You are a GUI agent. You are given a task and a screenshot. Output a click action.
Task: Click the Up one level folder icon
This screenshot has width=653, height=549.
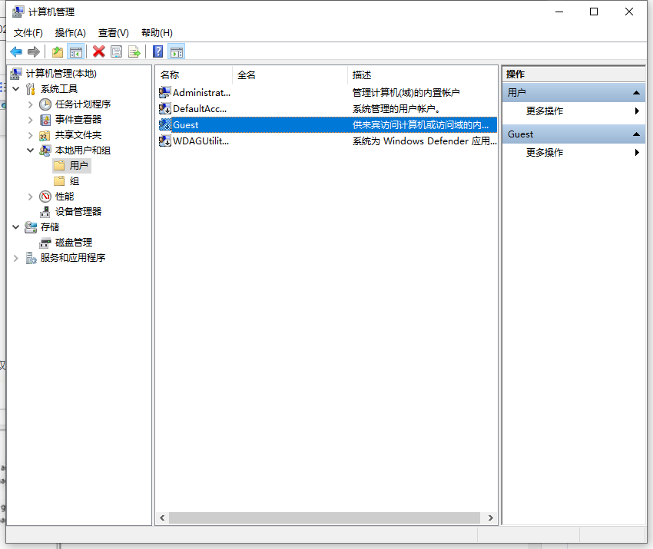click(x=58, y=51)
